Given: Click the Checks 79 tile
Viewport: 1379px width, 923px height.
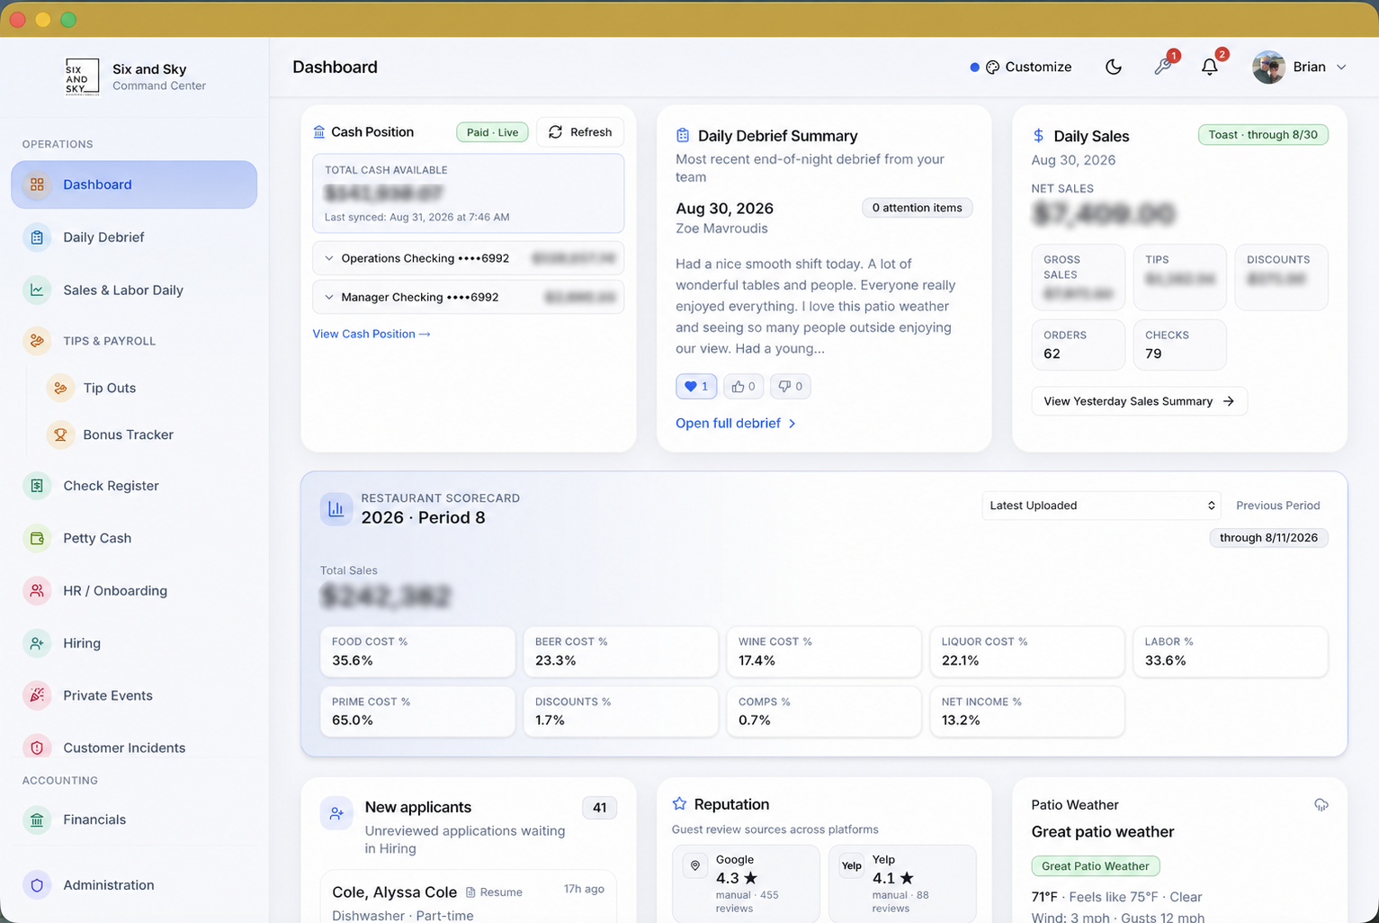Looking at the screenshot, I should tap(1179, 345).
